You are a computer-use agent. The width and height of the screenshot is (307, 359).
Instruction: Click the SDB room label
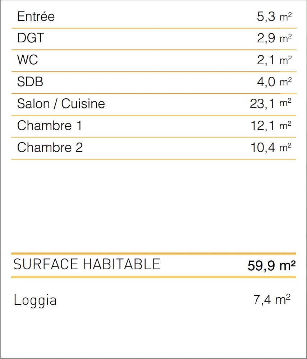click(30, 82)
